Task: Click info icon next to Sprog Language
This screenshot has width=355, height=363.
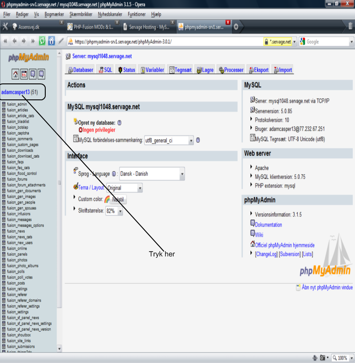Action: tap(114, 174)
